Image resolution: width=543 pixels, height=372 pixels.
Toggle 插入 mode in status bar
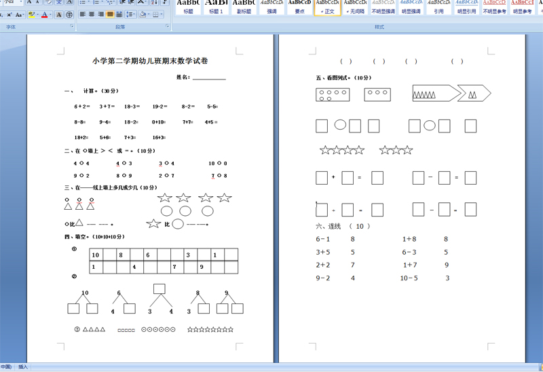click(23, 367)
